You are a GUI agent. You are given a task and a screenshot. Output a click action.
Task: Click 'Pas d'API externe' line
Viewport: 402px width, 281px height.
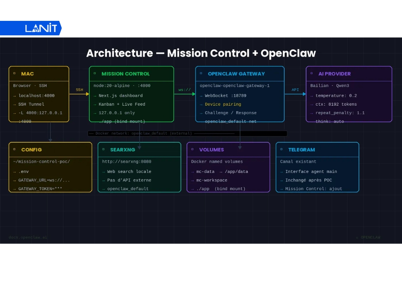tap(129, 180)
